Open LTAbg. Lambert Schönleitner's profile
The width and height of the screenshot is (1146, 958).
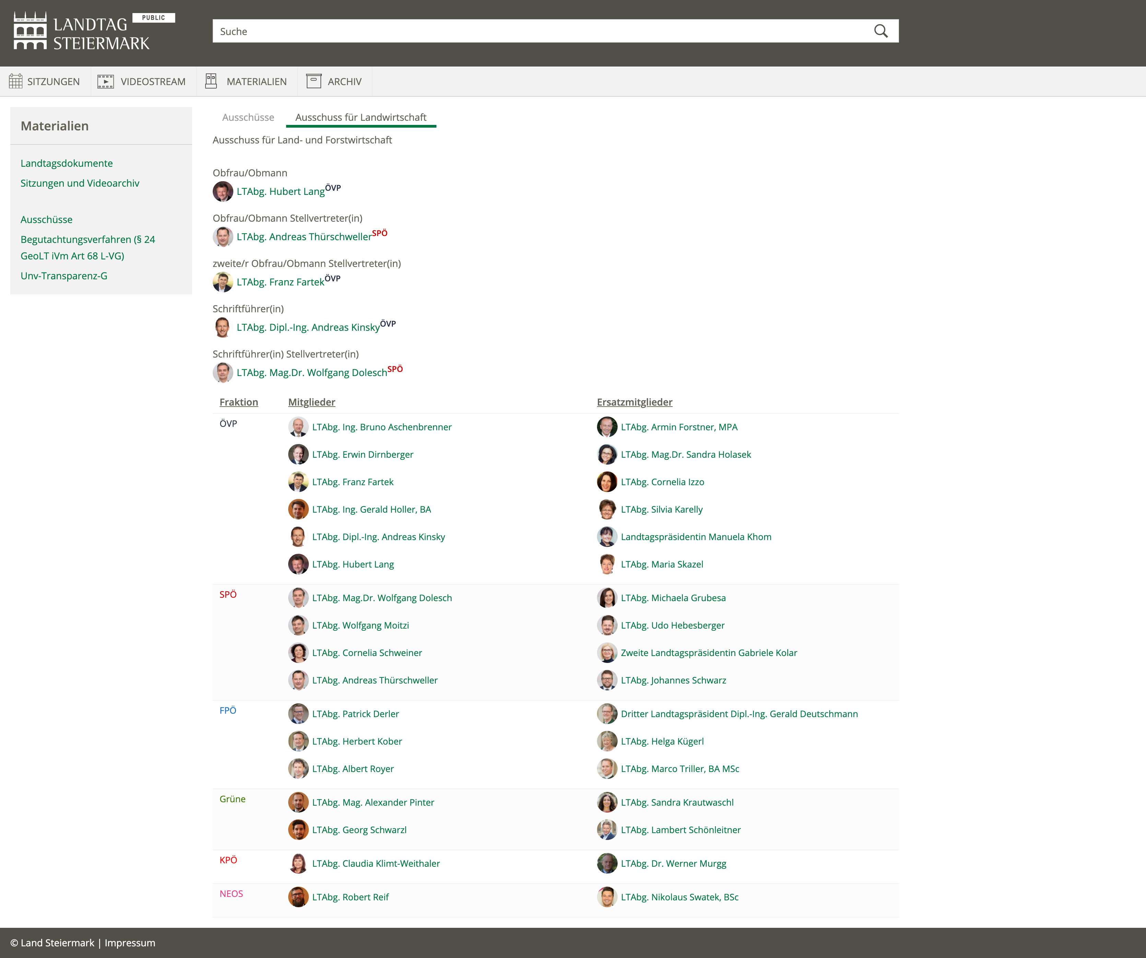681,830
